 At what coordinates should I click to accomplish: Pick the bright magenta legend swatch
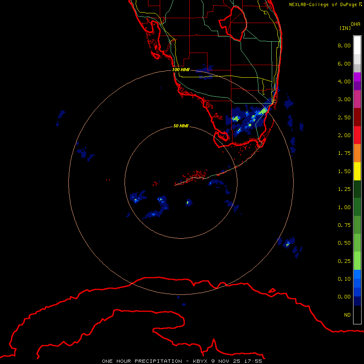pos(357,77)
